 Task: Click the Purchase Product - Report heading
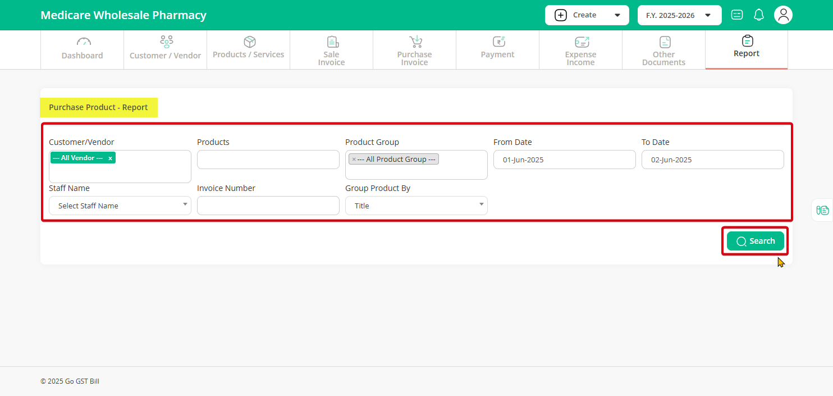[x=98, y=107]
